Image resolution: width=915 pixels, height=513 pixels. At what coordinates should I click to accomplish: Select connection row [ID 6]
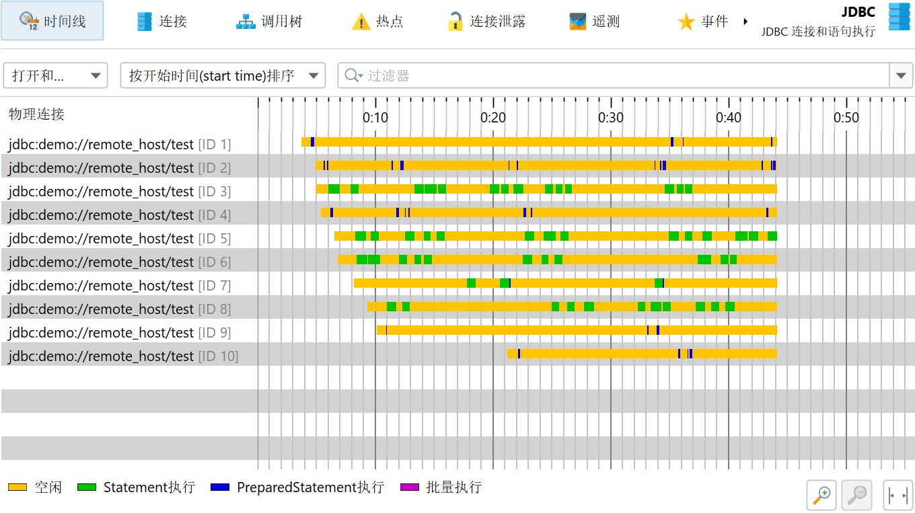pyautogui.click(x=458, y=262)
